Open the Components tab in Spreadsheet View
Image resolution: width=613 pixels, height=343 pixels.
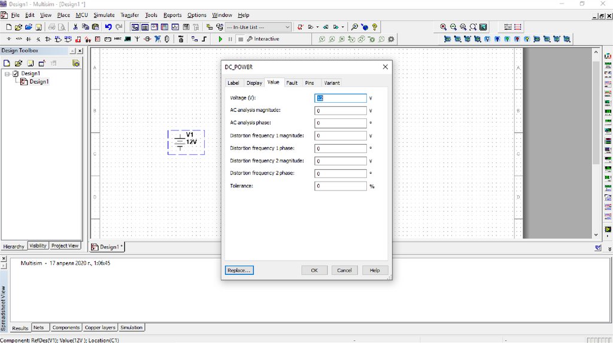pos(66,327)
